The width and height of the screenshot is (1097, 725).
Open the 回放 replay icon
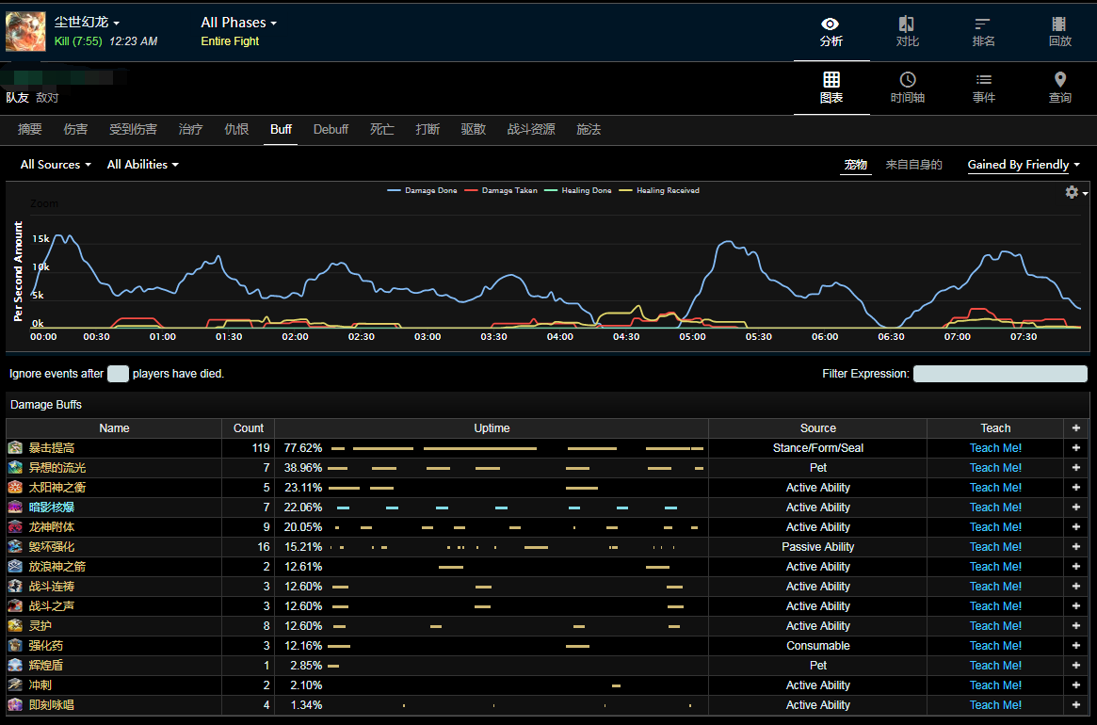coord(1059,24)
